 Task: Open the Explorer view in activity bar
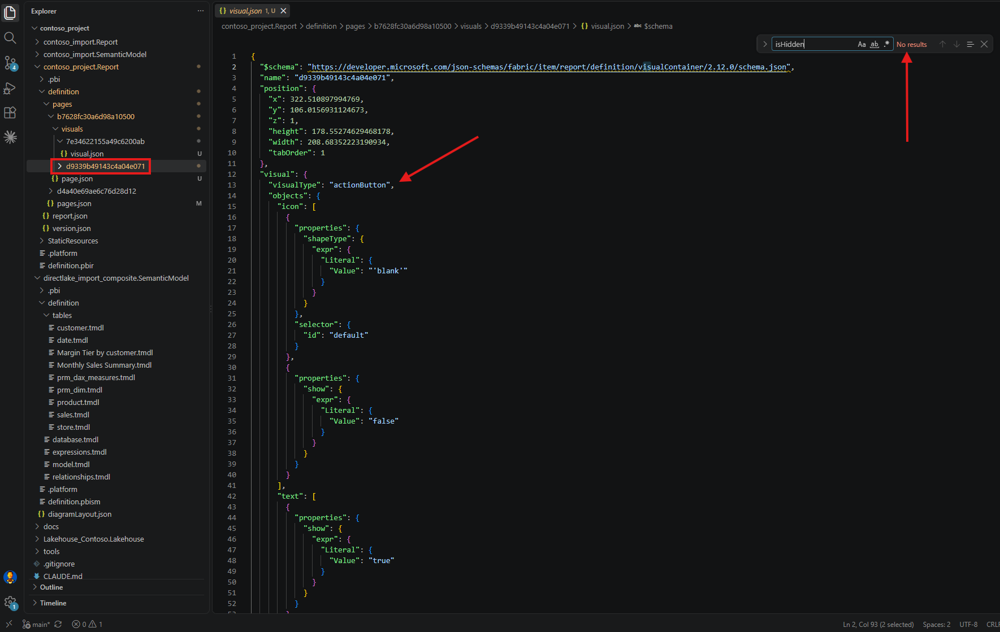(x=10, y=12)
